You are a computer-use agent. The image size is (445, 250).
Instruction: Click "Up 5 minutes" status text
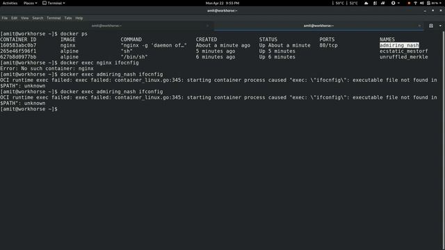(x=277, y=51)
